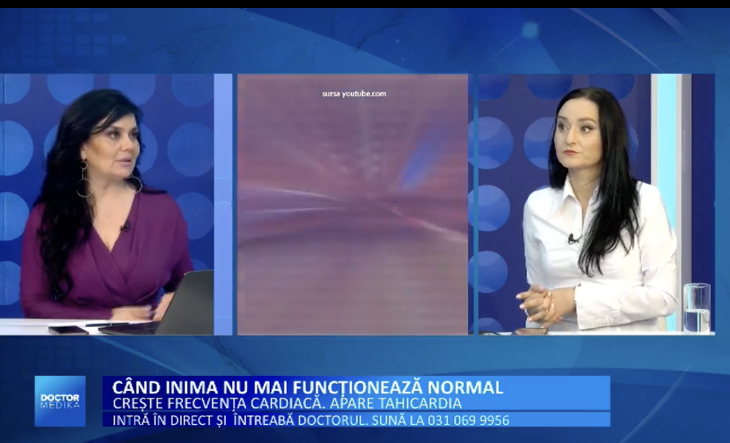Click the subtitle "CREȘTE FRECVENȚA CARDIACĂ. APARE TAHICARDIA"

tap(287, 403)
